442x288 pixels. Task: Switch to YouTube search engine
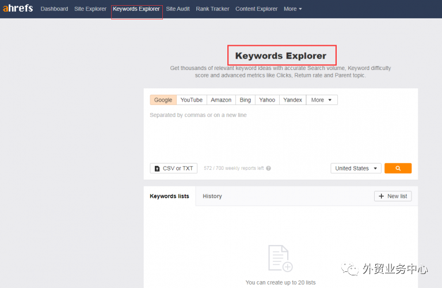pos(192,100)
